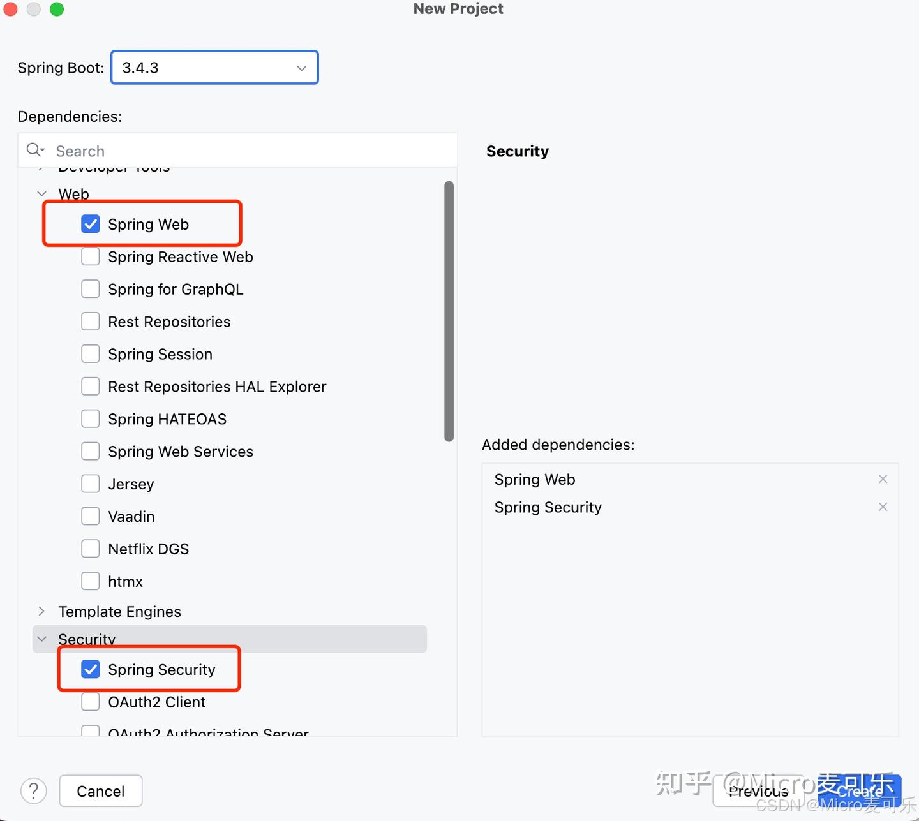Click the search magnifier icon
The height and width of the screenshot is (821, 919).
pyautogui.click(x=34, y=150)
